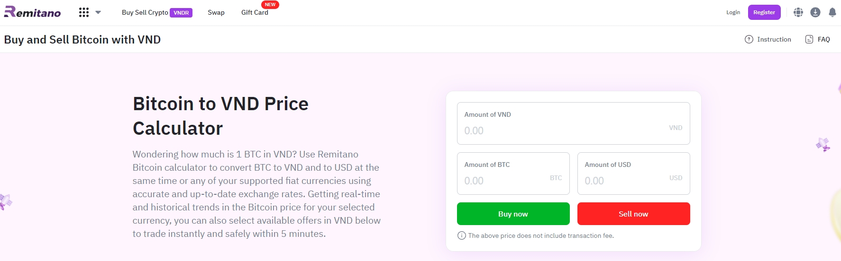841x261 pixels.
Task: Click the Login link
Action: 733,12
